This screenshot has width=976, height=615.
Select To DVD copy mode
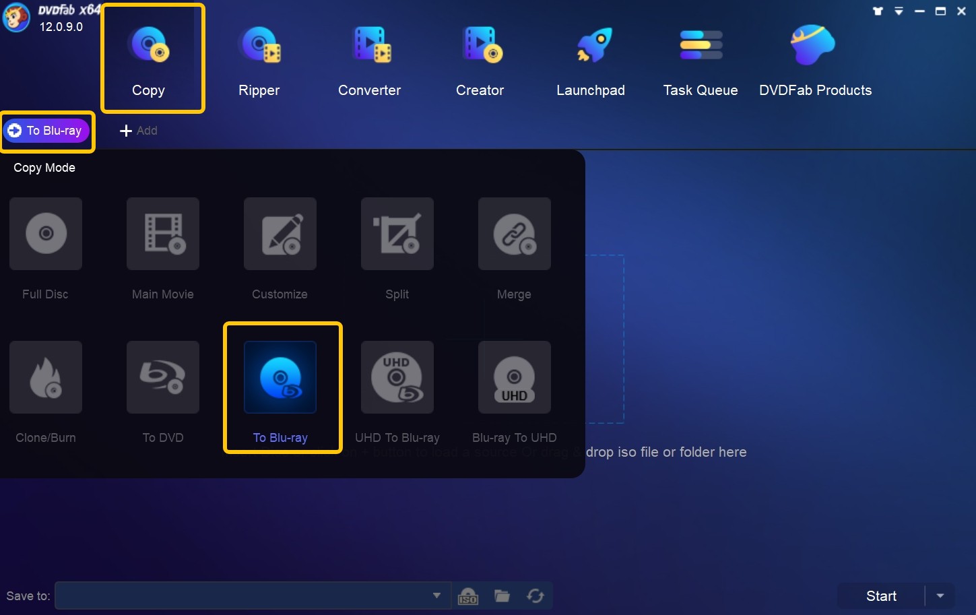pos(163,392)
